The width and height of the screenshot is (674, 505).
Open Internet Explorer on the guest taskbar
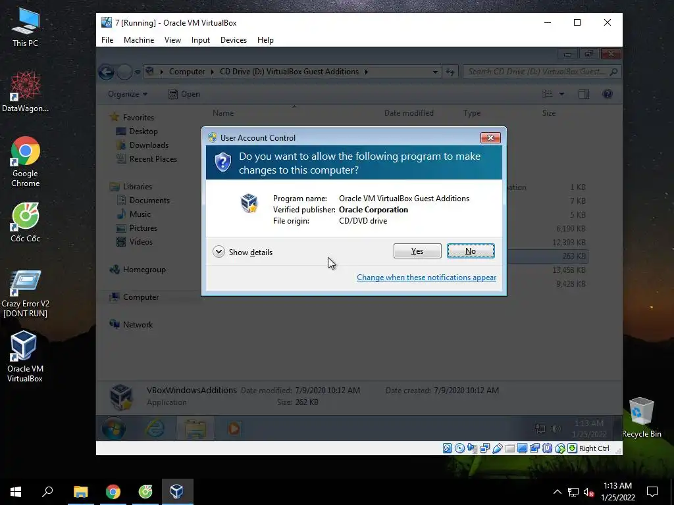pos(155,428)
